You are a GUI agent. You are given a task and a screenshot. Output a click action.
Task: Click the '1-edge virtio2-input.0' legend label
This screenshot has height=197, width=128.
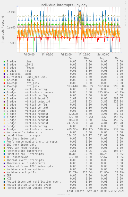click(28, 99)
